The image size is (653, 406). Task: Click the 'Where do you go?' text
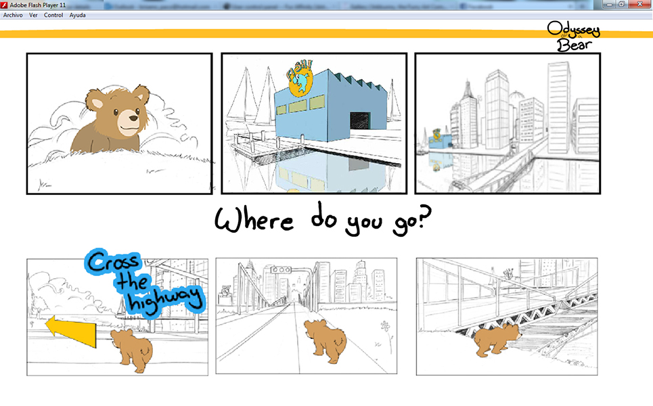coord(323,223)
